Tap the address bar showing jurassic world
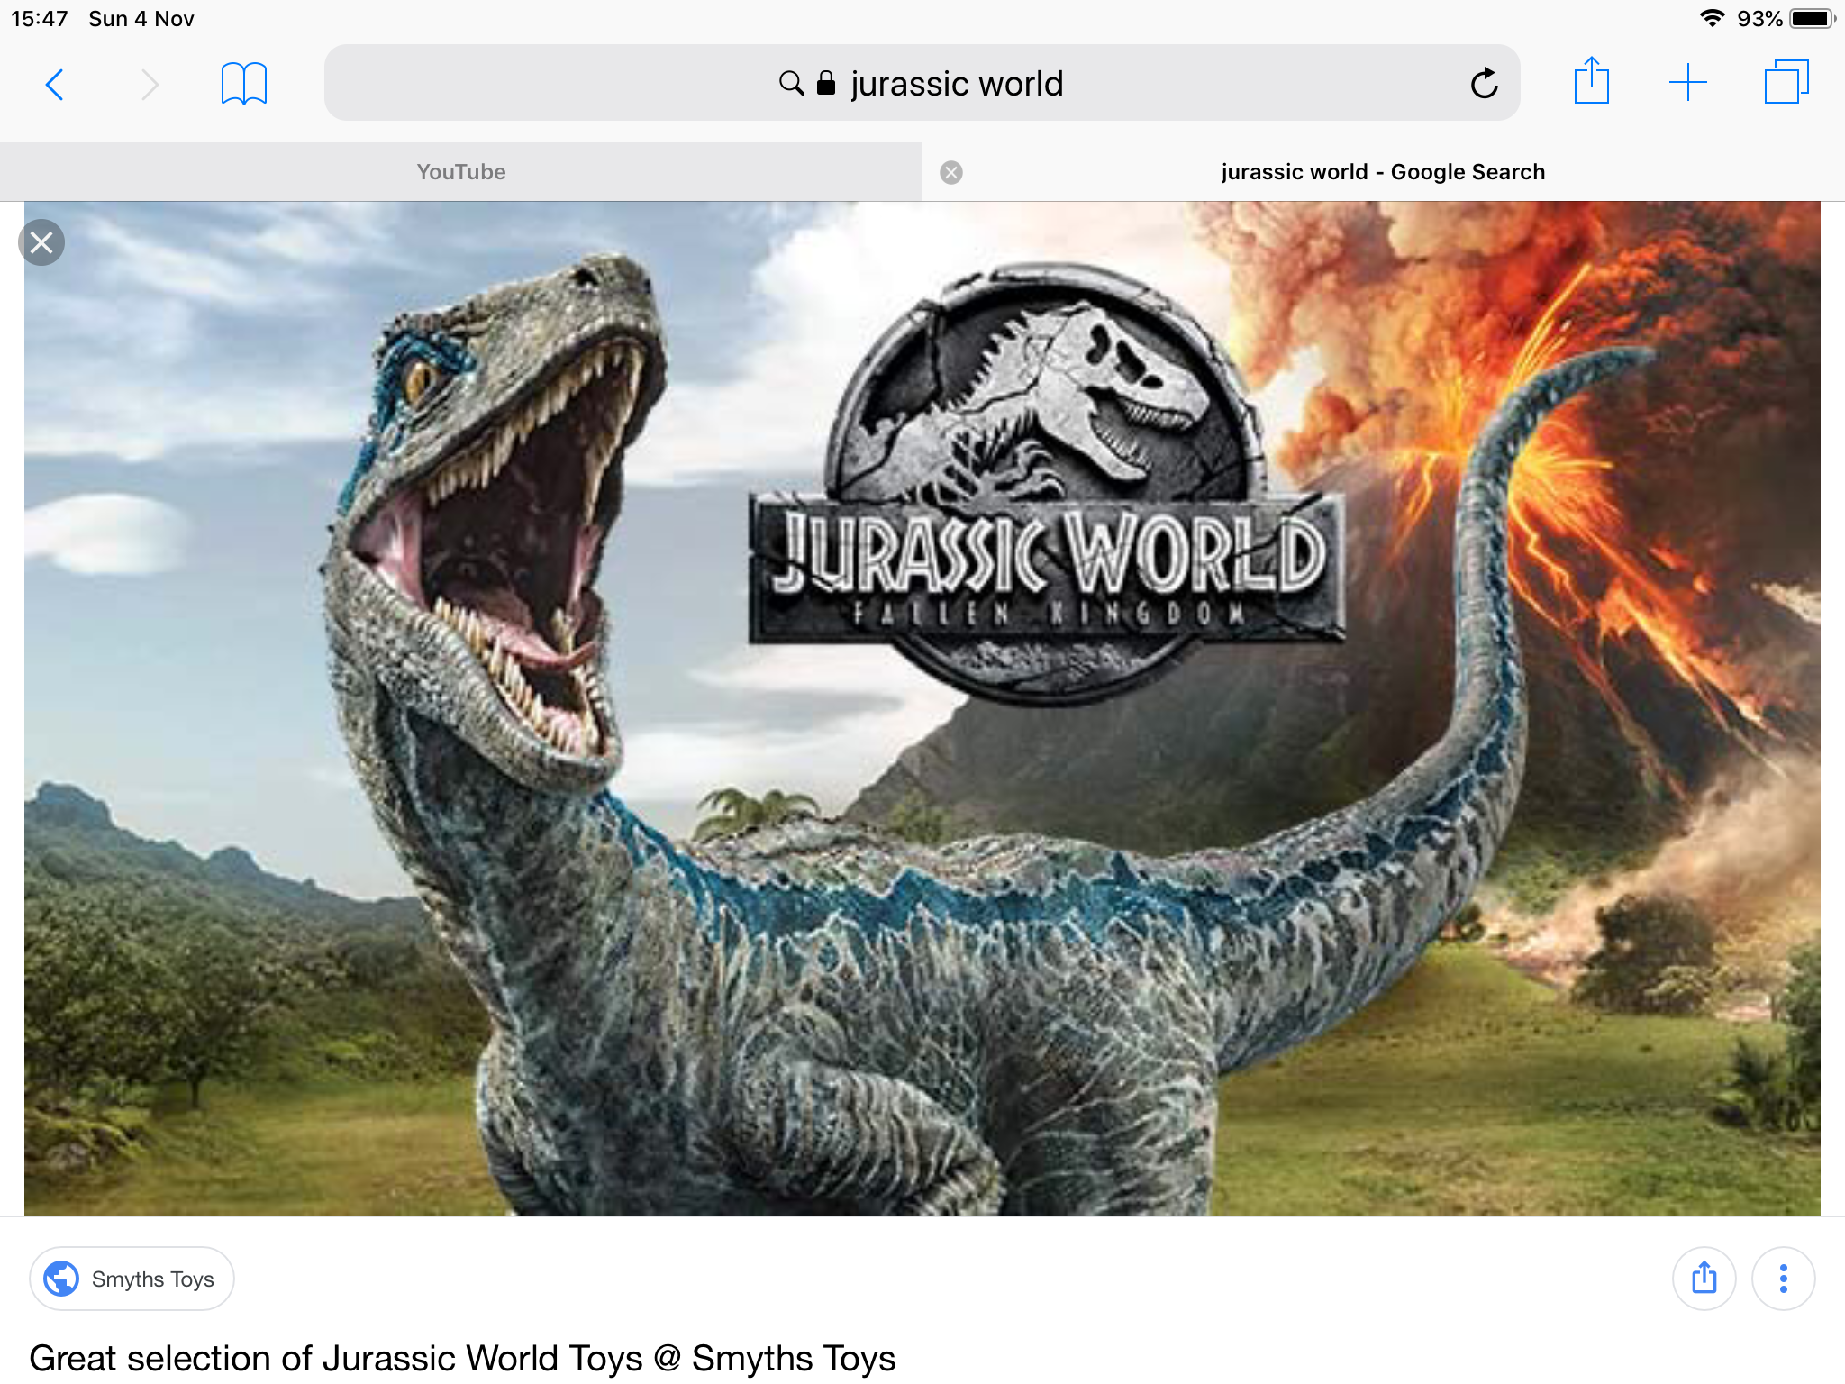The height and width of the screenshot is (1384, 1845). click(922, 83)
